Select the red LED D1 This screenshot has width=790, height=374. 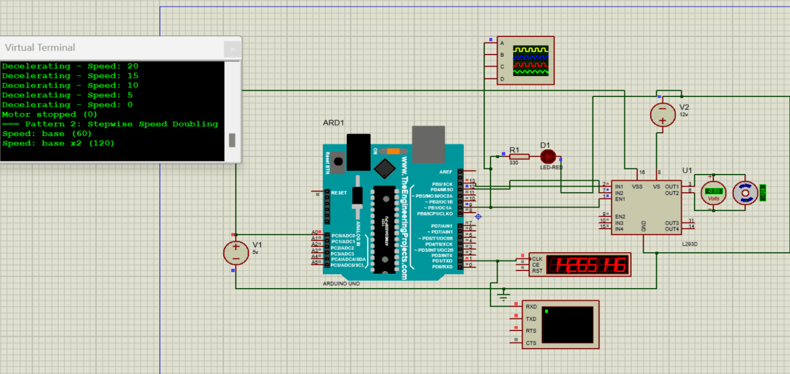pyautogui.click(x=549, y=156)
